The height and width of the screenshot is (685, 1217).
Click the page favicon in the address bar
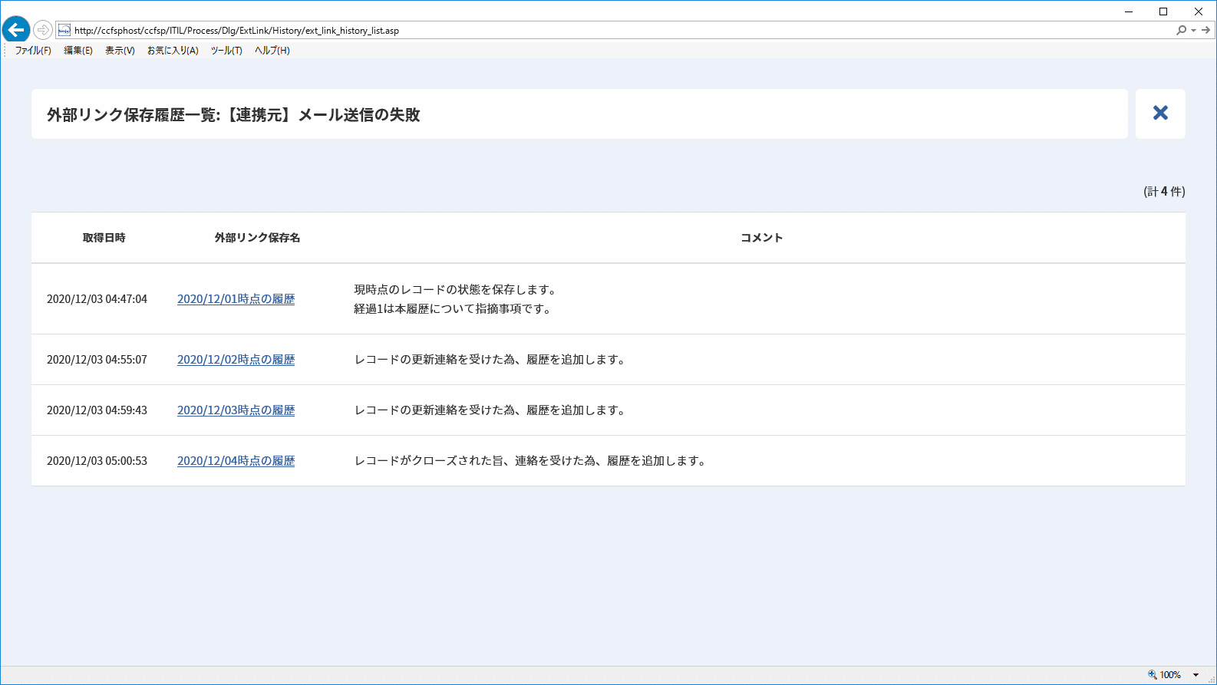(64, 30)
